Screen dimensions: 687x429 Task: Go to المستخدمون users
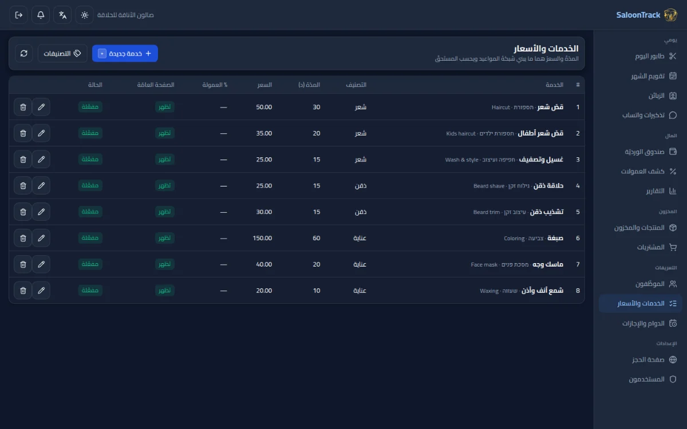coord(641,379)
